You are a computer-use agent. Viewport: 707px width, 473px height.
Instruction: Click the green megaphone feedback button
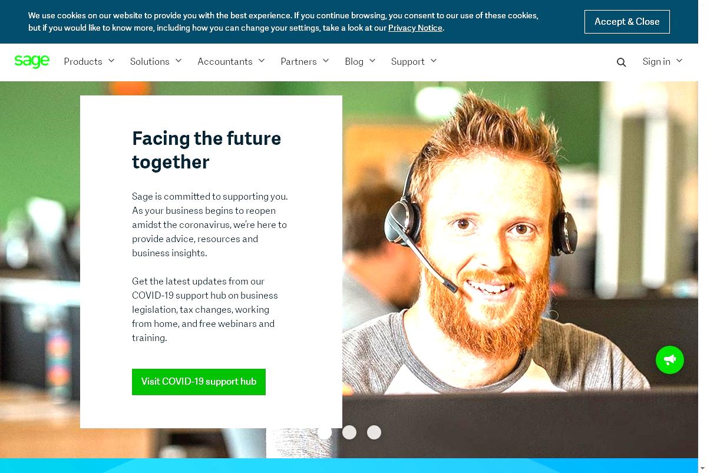click(670, 359)
